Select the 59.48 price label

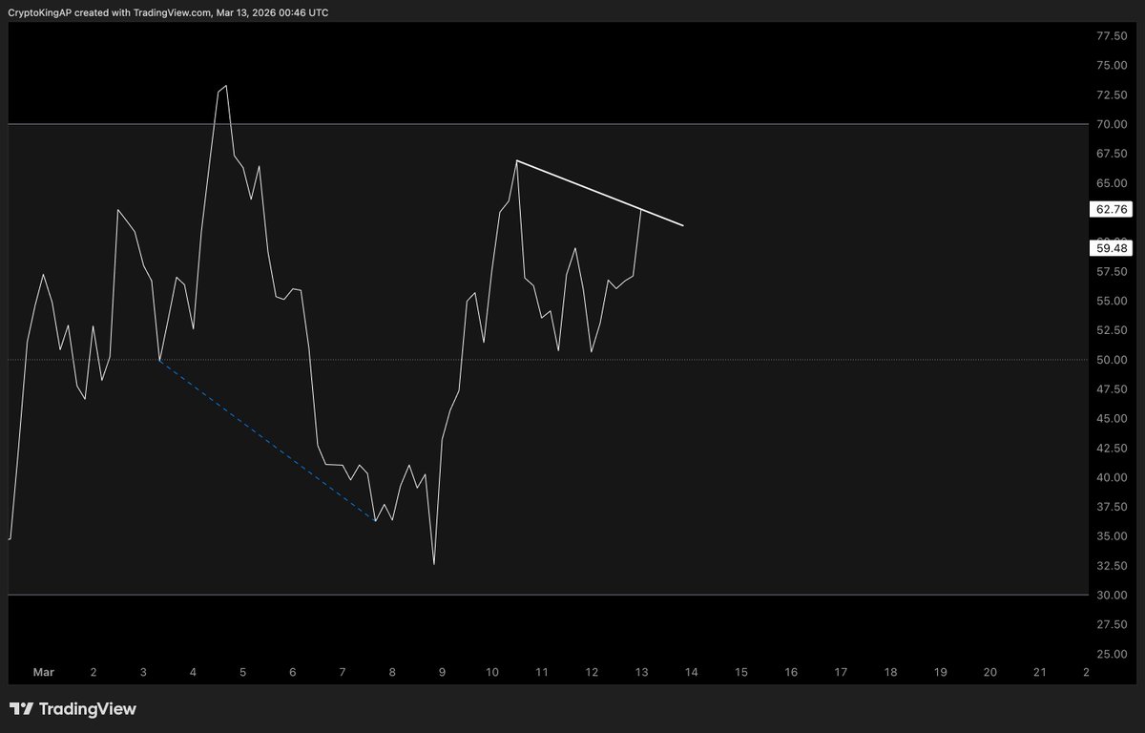point(1112,248)
